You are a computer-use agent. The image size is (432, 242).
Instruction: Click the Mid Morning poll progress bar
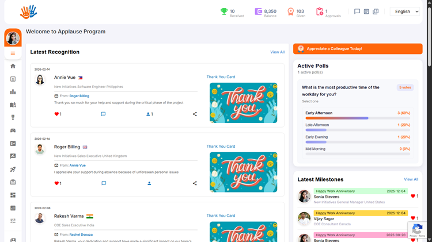[357, 154]
